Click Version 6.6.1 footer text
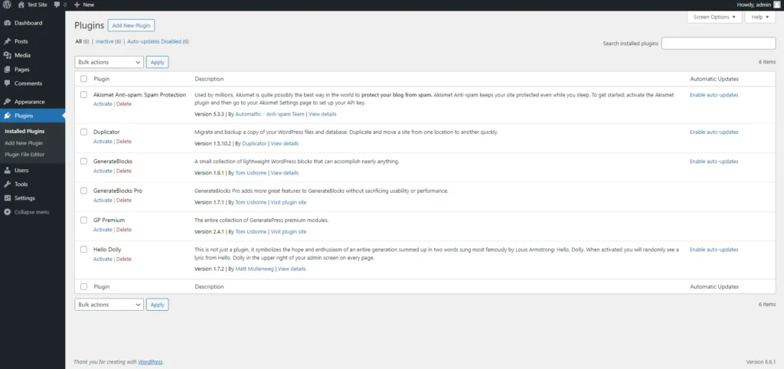Viewport: 784px width, 369px height. 760,361
